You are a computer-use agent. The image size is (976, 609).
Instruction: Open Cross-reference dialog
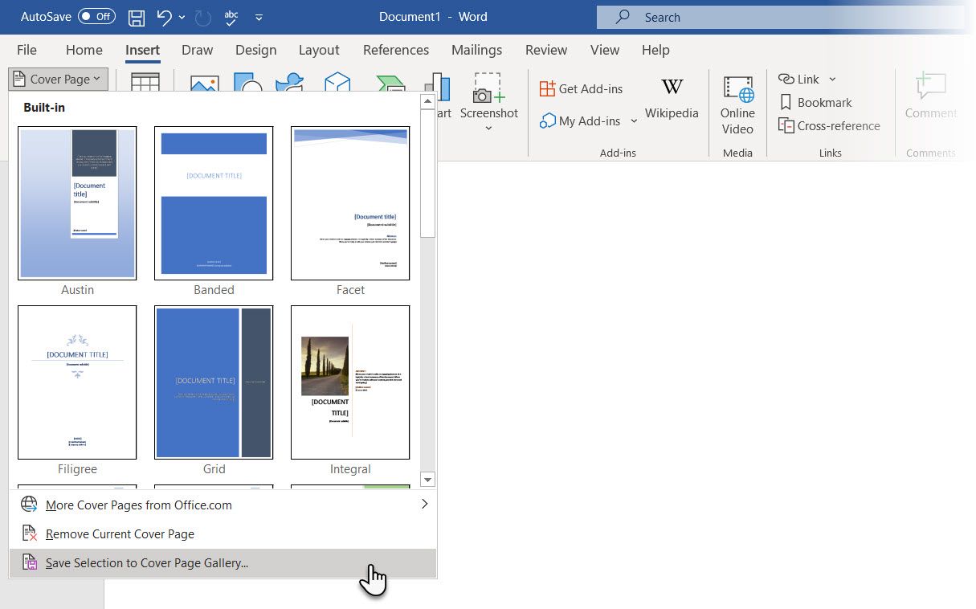pos(830,126)
